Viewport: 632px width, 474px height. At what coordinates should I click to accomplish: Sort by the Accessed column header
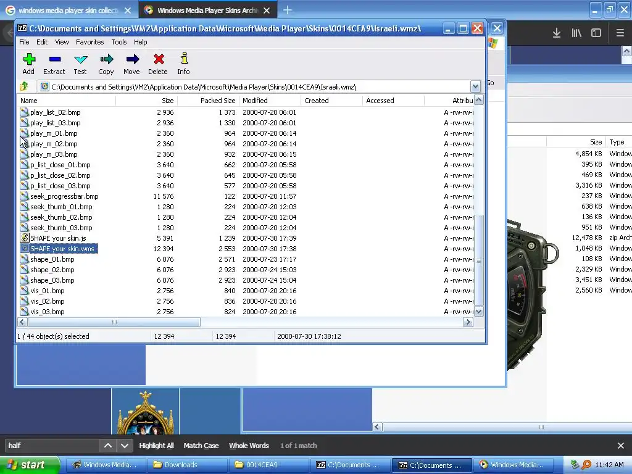click(393, 101)
